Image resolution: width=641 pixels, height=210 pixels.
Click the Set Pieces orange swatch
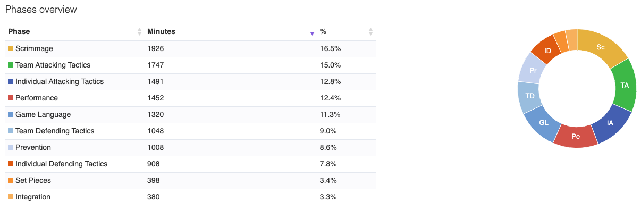pyautogui.click(x=11, y=181)
